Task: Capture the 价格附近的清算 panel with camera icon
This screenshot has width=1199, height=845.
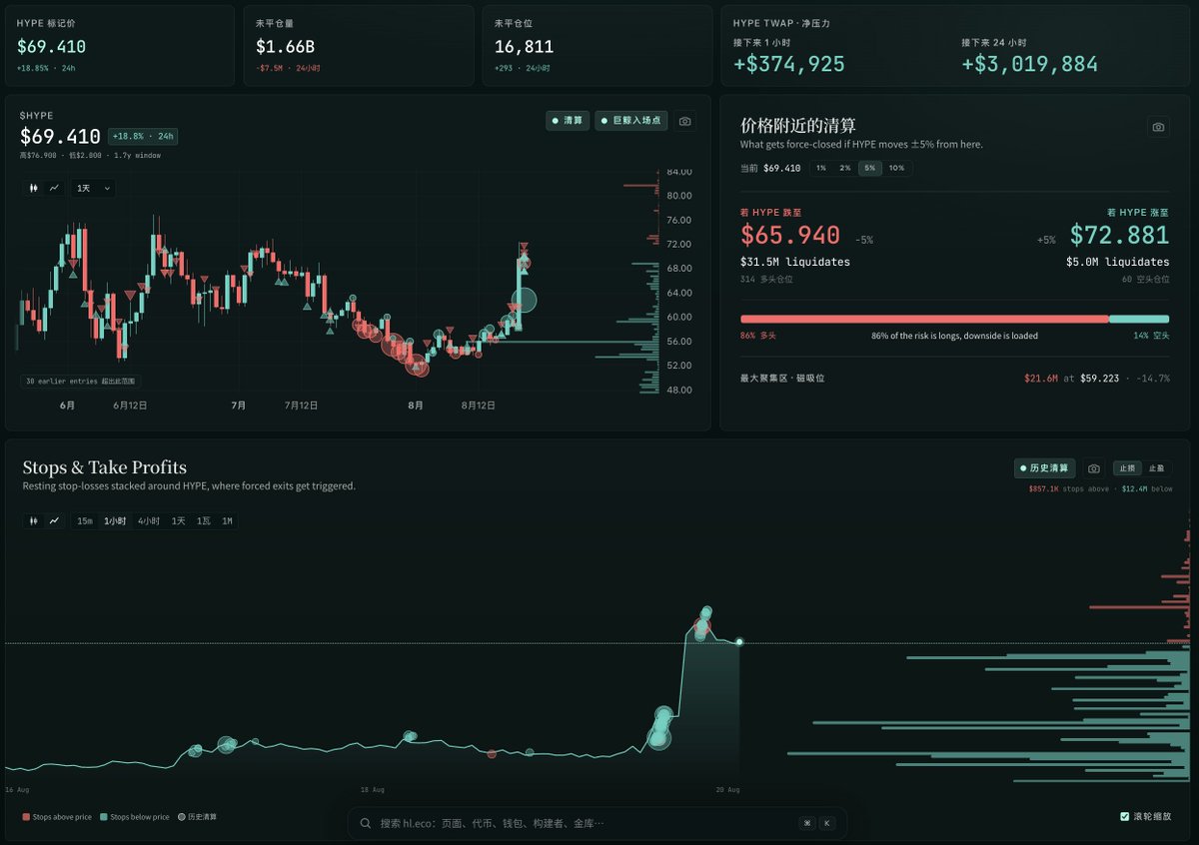Action: coord(1158,127)
